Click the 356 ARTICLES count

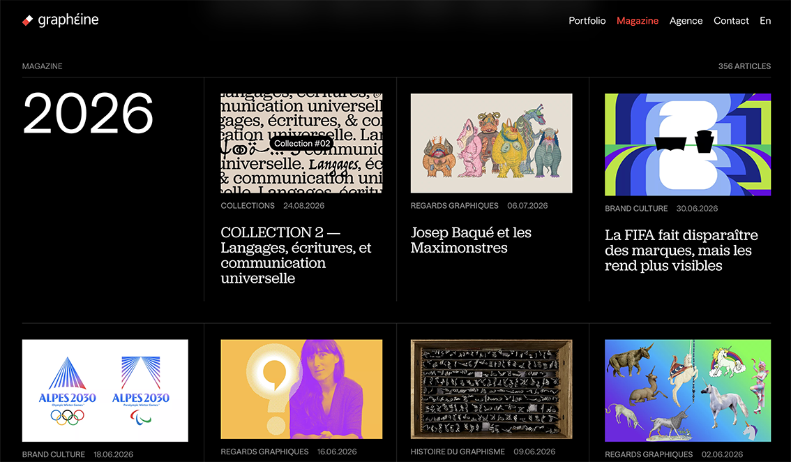744,66
